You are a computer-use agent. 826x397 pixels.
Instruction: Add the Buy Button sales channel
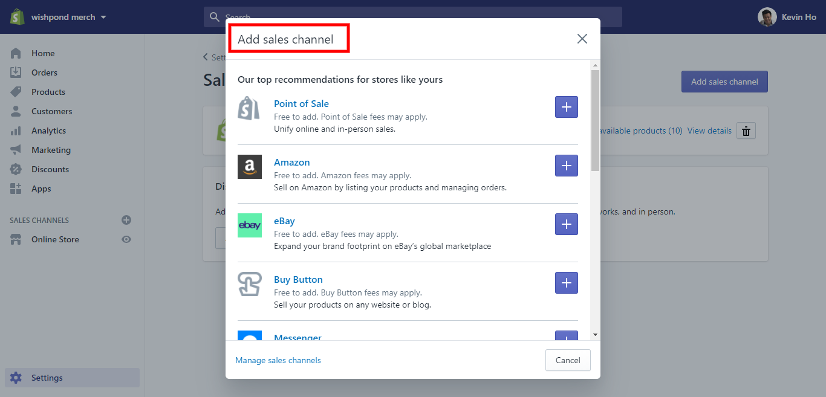(x=567, y=283)
